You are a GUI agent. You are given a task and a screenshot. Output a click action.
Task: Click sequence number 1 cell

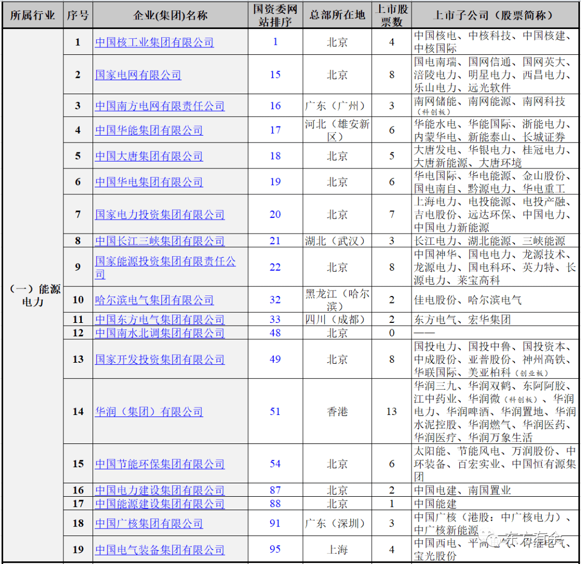click(x=78, y=42)
